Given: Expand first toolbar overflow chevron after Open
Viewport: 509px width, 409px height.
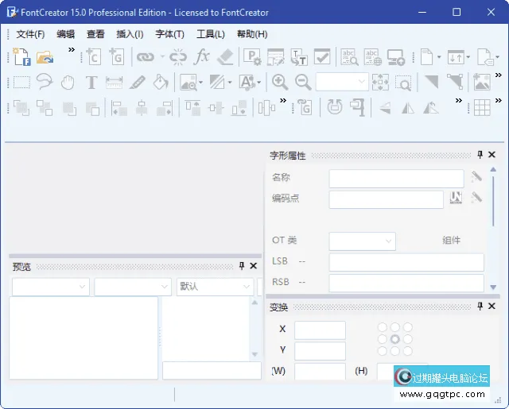Looking at the screenshot, I should point(72,49).
